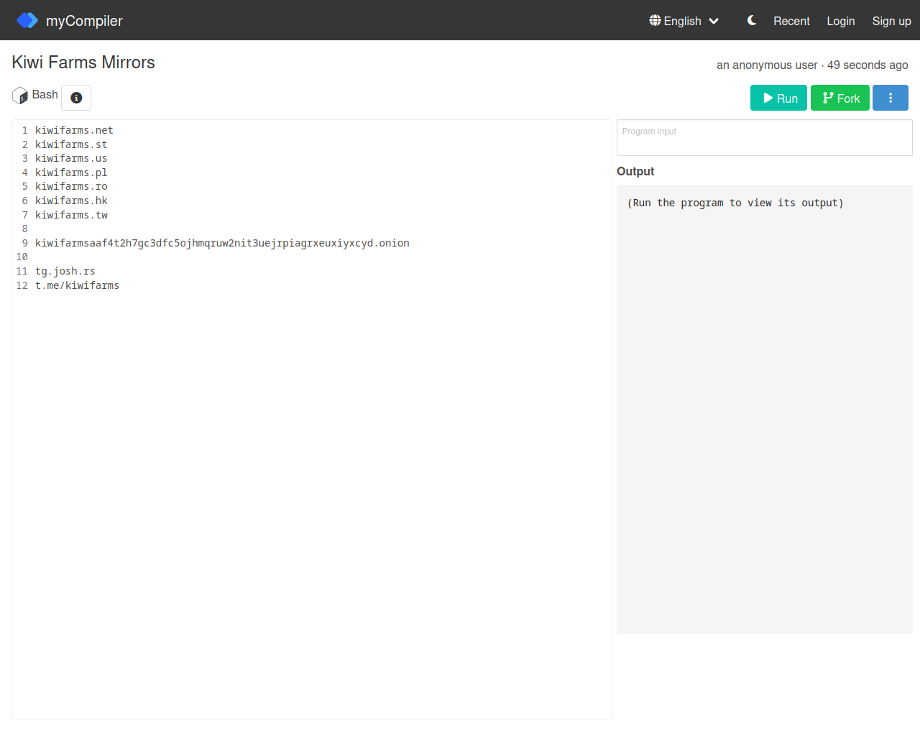Click the Bash language icon

click(20, 96)
